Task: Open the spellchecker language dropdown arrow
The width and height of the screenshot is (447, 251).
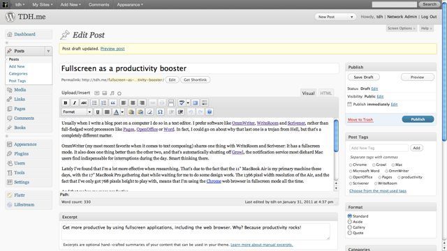Action: 188,102
